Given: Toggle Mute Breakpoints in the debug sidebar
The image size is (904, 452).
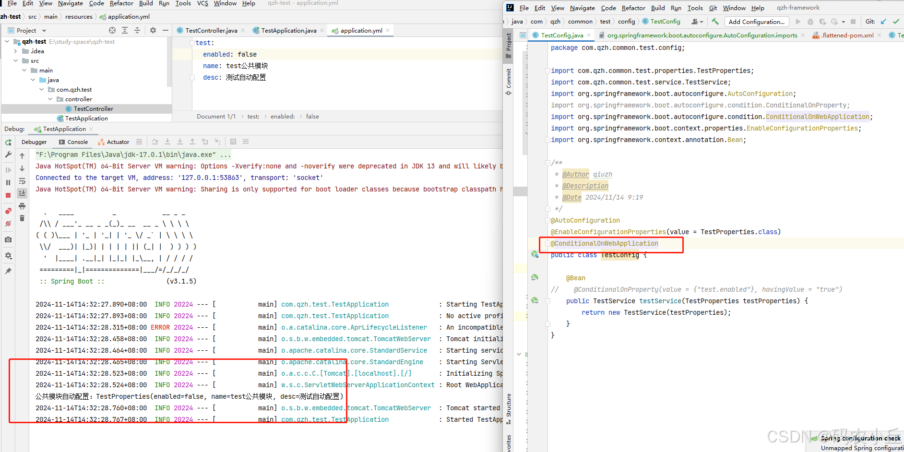Looking at the screenshot, I should (x=8, y=222).
